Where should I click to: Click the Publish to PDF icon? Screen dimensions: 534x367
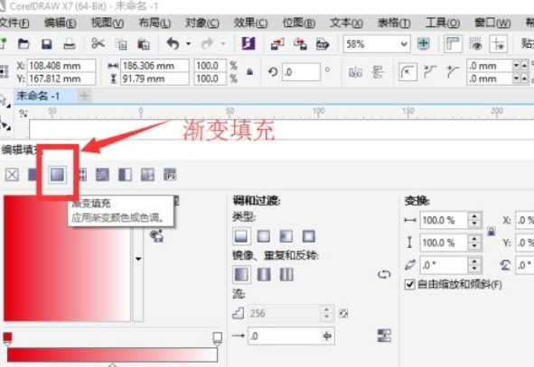(323, 44)
